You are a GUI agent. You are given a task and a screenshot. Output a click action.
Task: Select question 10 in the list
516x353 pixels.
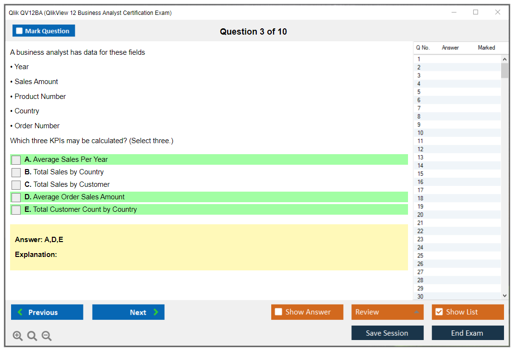pyautogui.click(x=420, y=133)
